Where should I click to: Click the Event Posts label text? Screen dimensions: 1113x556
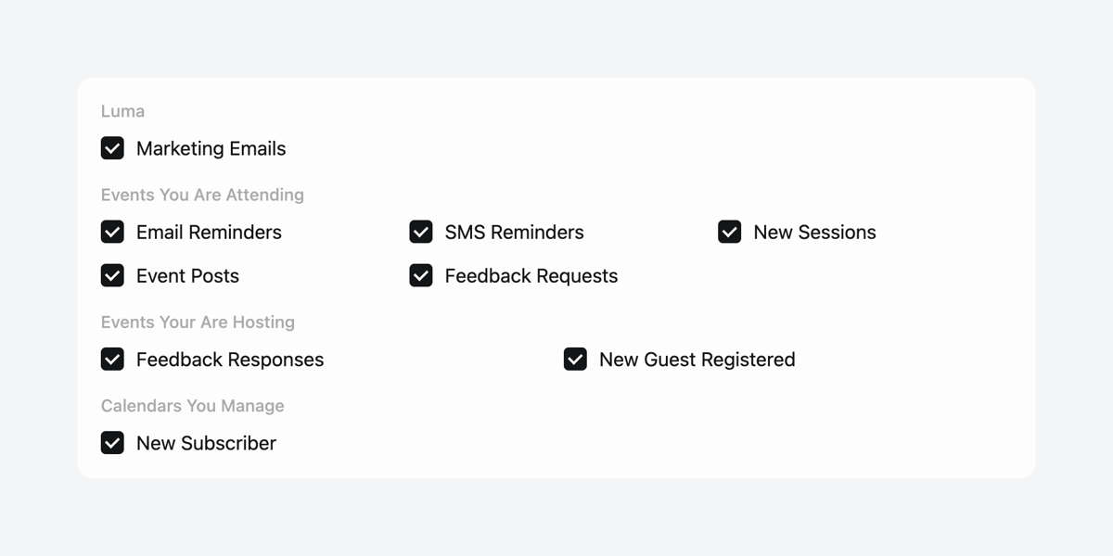pyautogui.click(x=187, y=275)
